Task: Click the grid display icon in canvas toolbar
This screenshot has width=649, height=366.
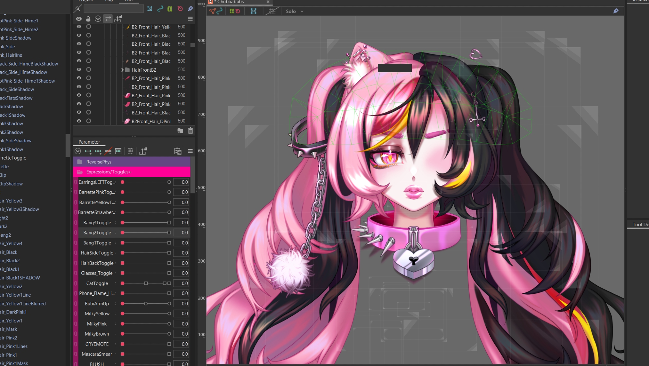Action: click(272, 11)
